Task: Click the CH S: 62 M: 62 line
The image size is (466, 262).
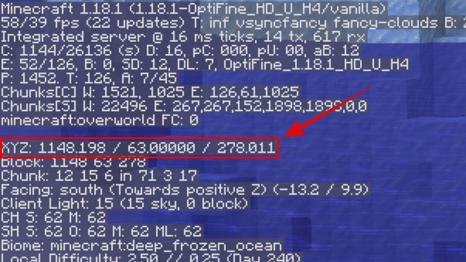Action: click(53, 218)
